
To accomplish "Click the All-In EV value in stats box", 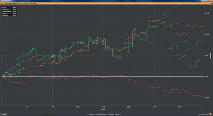I will [14, 13].
